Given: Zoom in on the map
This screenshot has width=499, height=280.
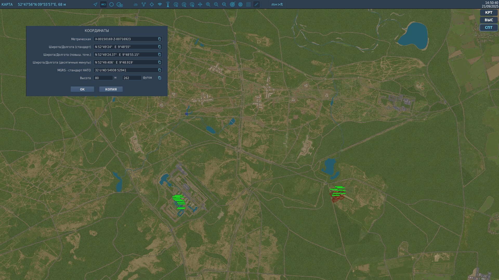Looking at the screenshot, I should (208, 4).
